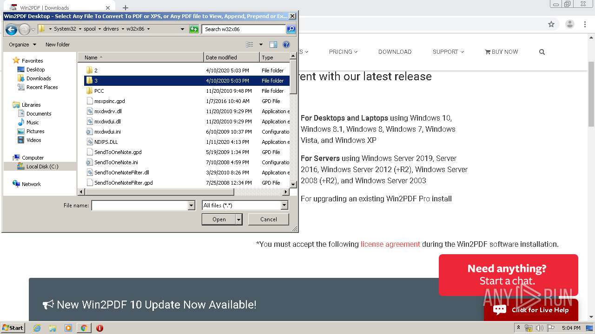Viewport: 595px width, 334px height.
Task: Refresh the w32x86 folder listing
Action: coord(194,29)
